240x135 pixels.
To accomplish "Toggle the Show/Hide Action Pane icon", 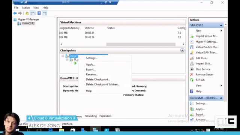I will (x=45, y=13).
